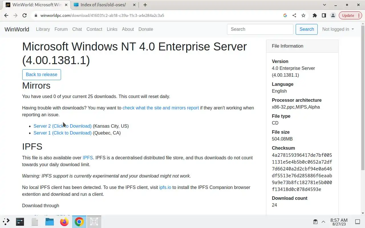Open the clipboard tray icon
Viewport: 365px width, 228px height.
[315, 222]
